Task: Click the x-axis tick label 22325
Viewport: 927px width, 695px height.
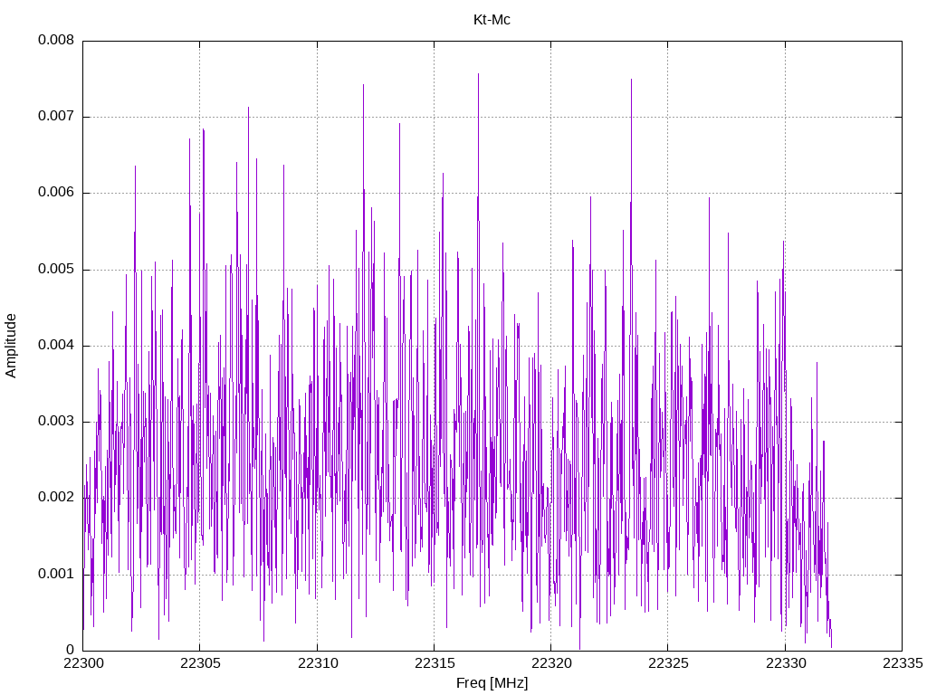Action: pos(668,663)
